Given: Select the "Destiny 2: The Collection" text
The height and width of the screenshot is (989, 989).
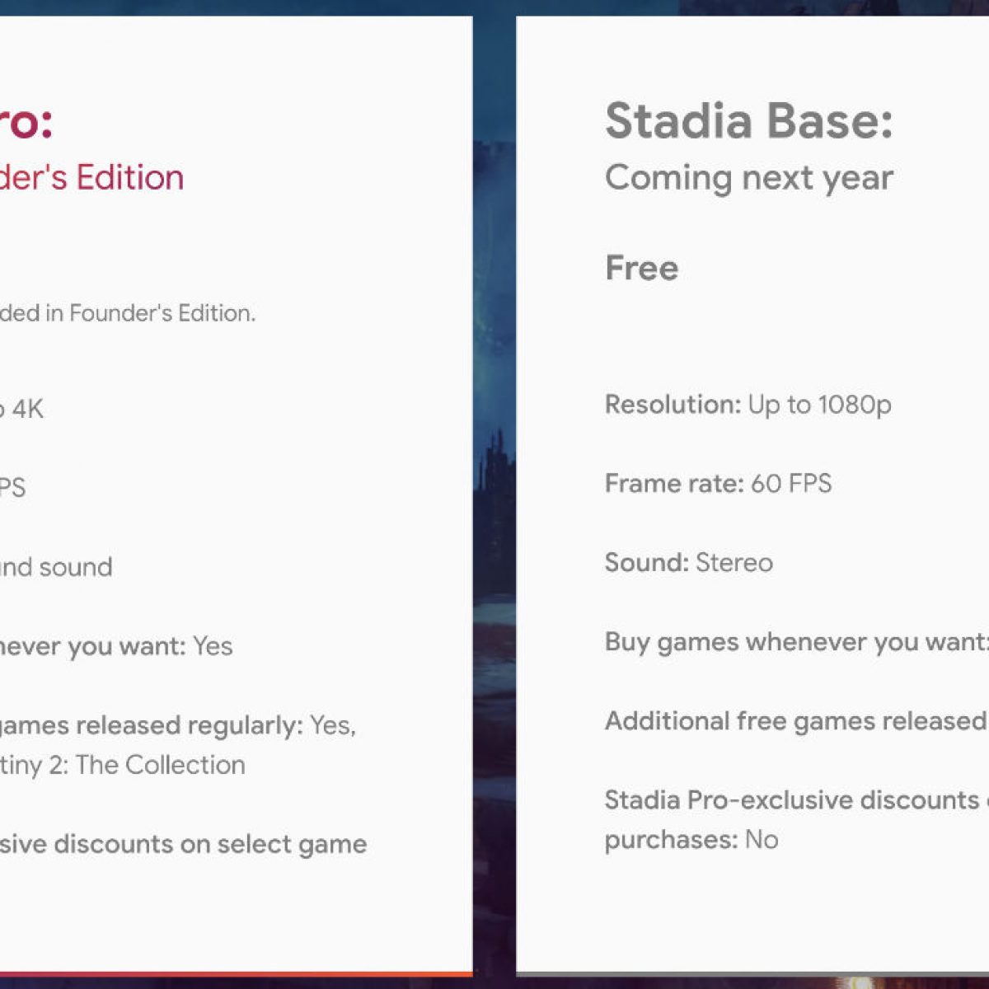Looking at the screenshot, I should click(122, 765).
